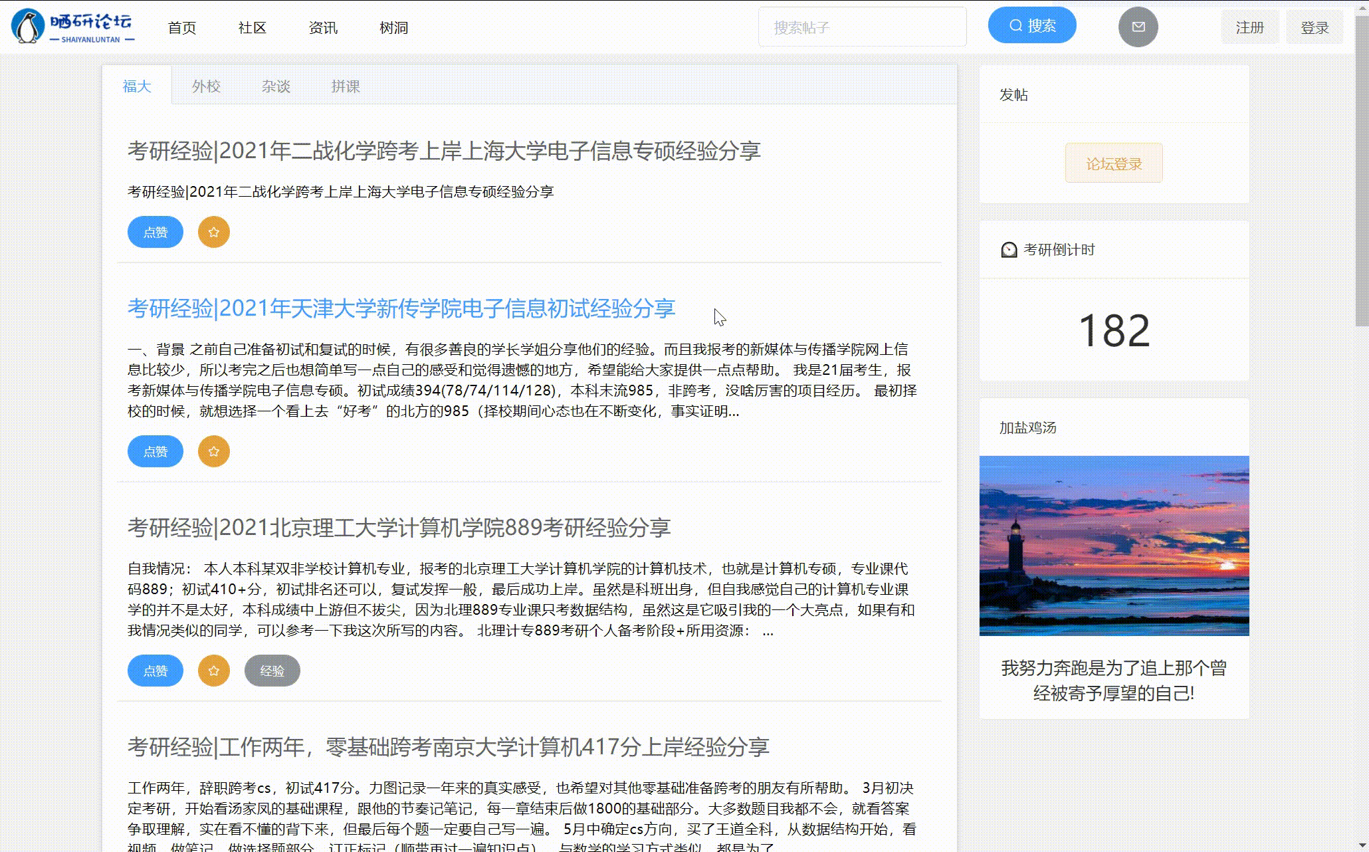Like the 上海大学 post with 点赞
The image size is (1369, 852).
click(x=156, y=232)
